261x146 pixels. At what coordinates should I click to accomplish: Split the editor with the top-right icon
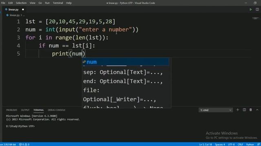(257, 10)
